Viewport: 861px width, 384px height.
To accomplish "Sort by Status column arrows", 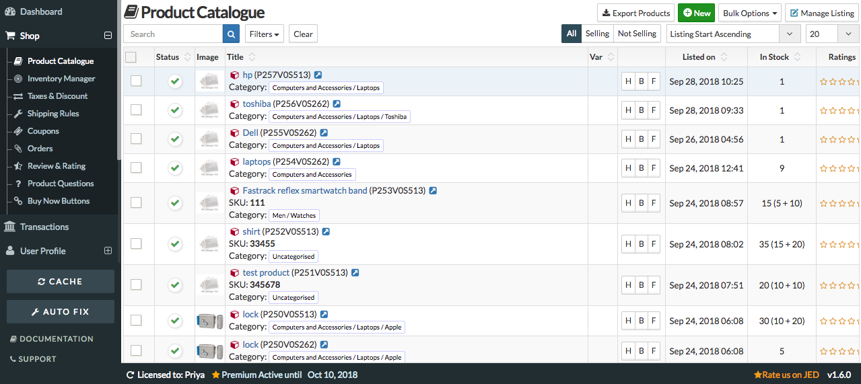I will pos(187,57).
